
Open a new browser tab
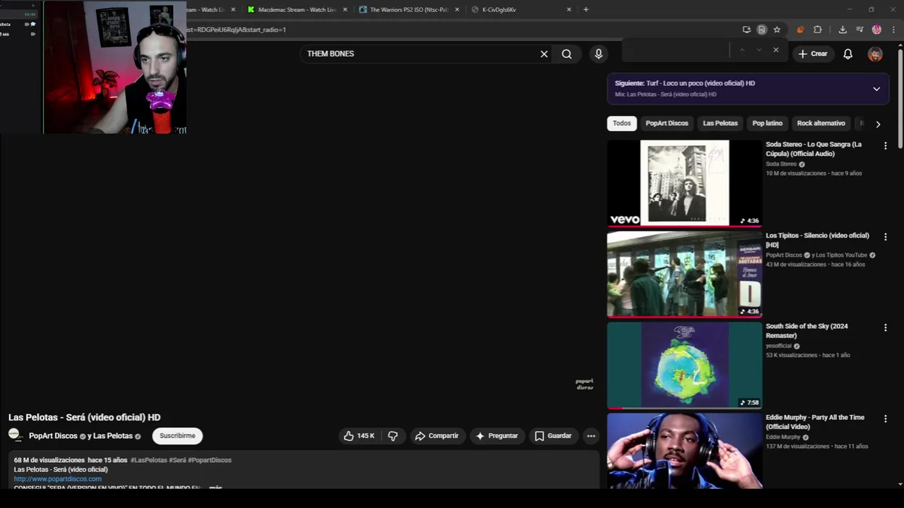[585, 10]
